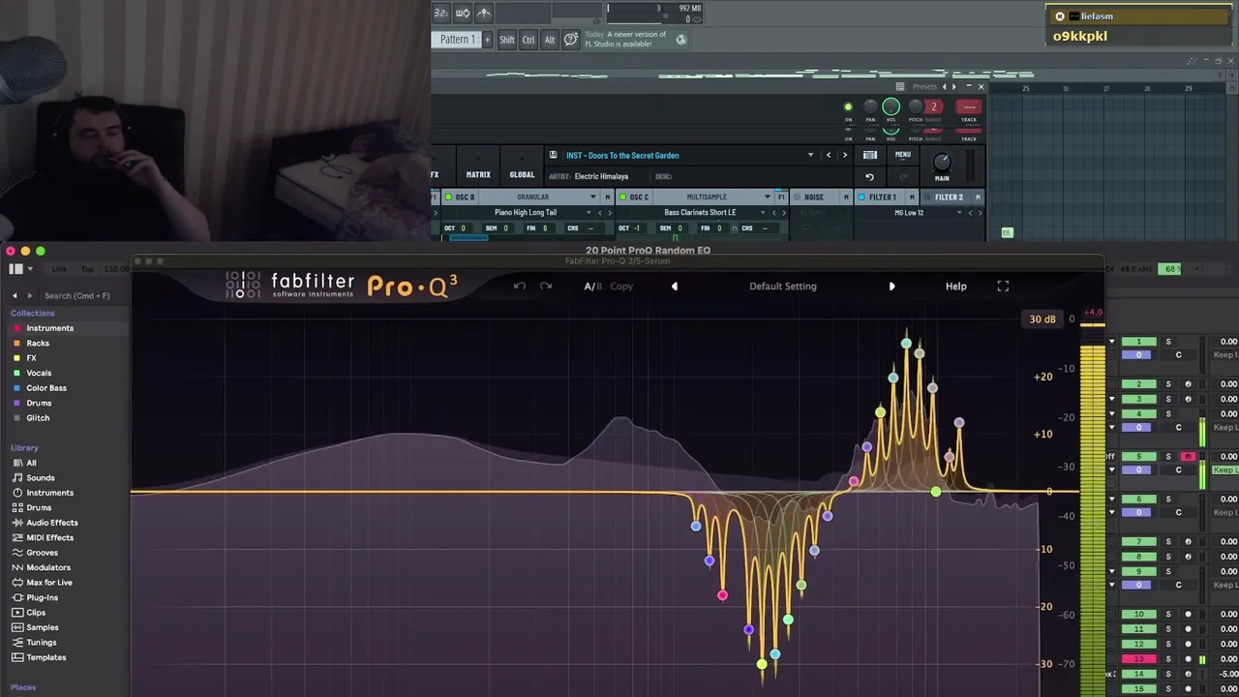Click the Serum undo curved arrow

coord(869,177)
